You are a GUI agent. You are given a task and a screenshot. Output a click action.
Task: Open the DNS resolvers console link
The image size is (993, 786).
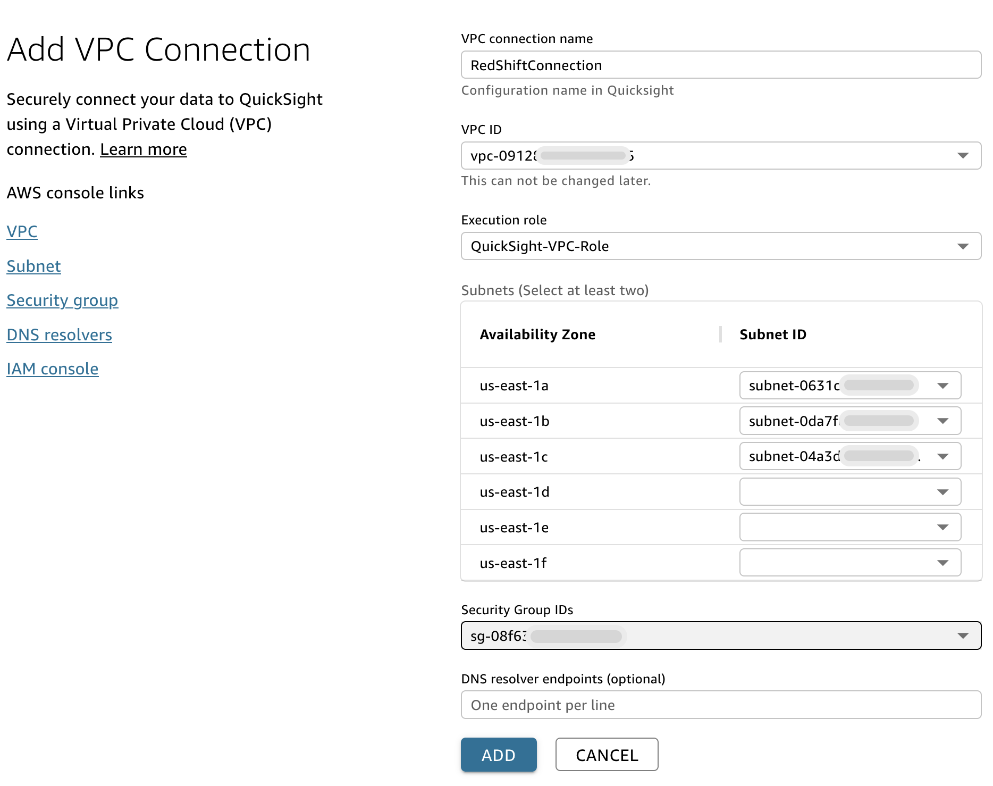(x=59, y=335)
